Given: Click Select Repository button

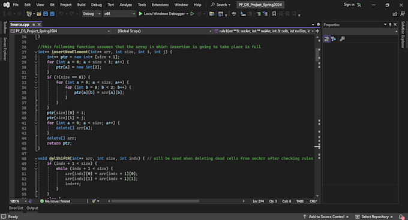Looking at the screenshot, I should 374,216.
